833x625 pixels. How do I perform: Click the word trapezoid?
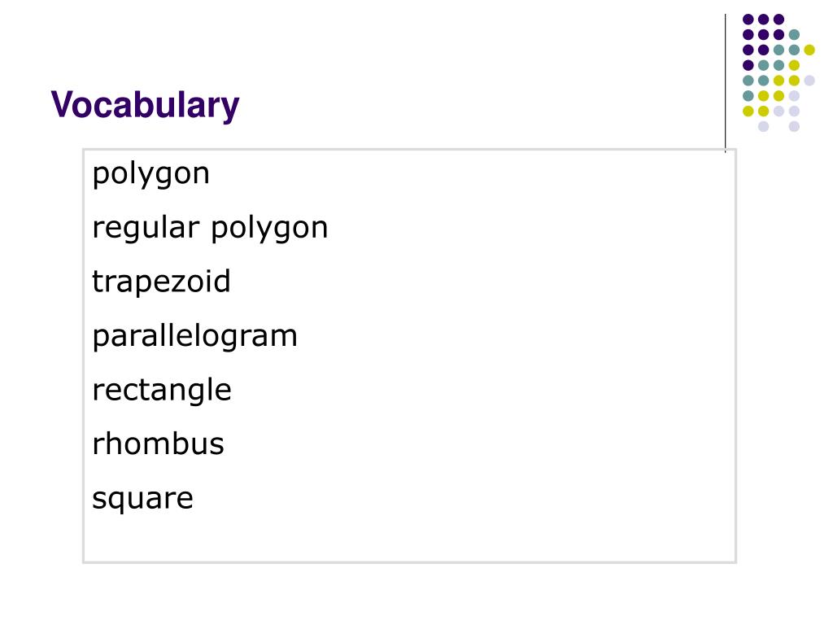click(x=161, y=282)
